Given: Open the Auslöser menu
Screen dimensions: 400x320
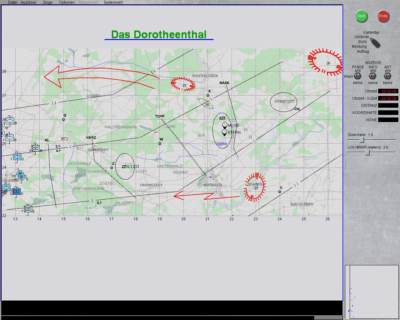Looking at the screenshot, I should click(x=28, y=2).
